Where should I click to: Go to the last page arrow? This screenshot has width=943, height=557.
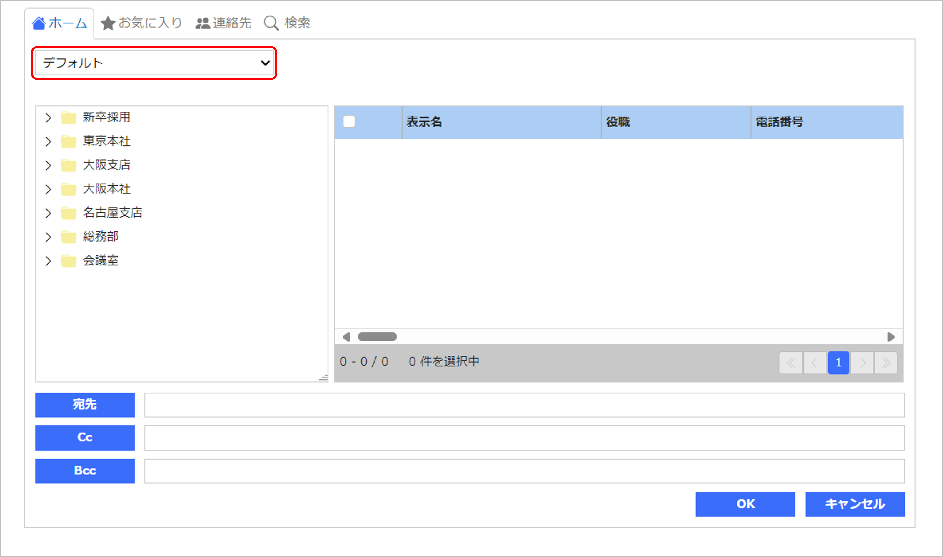886,363
